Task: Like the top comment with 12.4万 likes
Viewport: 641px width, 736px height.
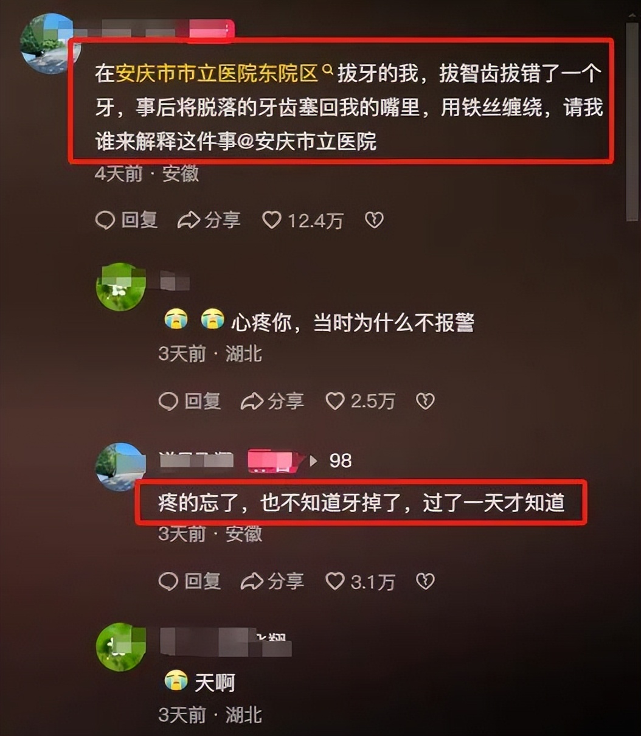Action: (302, 220)
